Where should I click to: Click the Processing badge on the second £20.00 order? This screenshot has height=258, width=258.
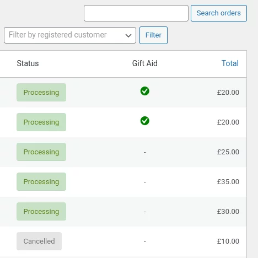pos(41,122)
